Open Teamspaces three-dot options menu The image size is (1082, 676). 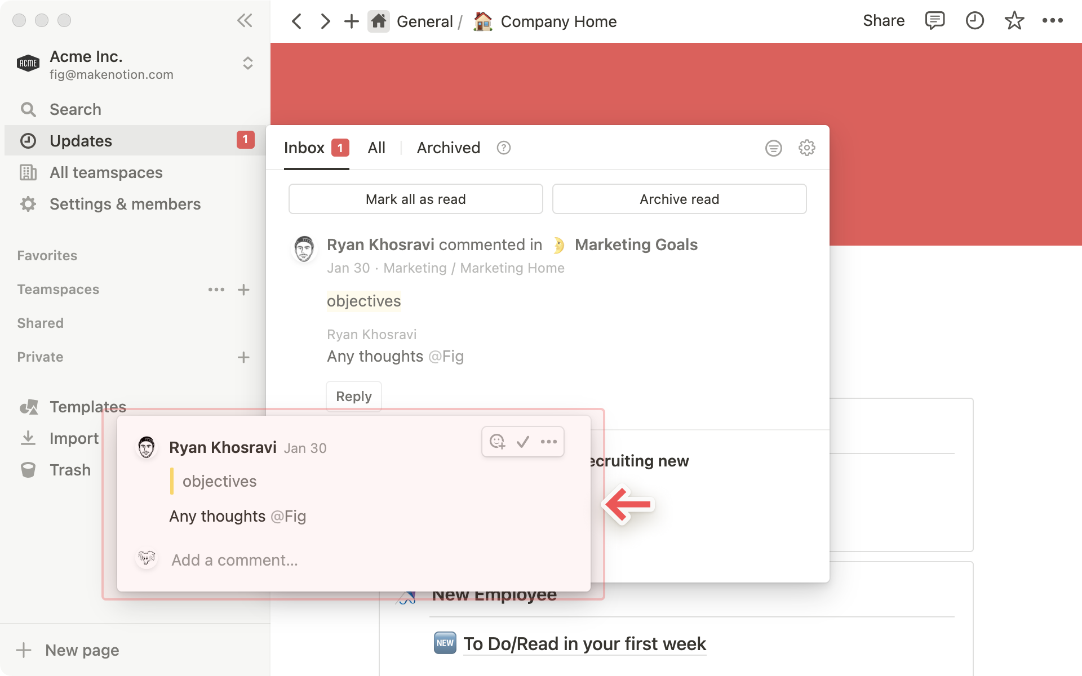[x=216, y=290]
